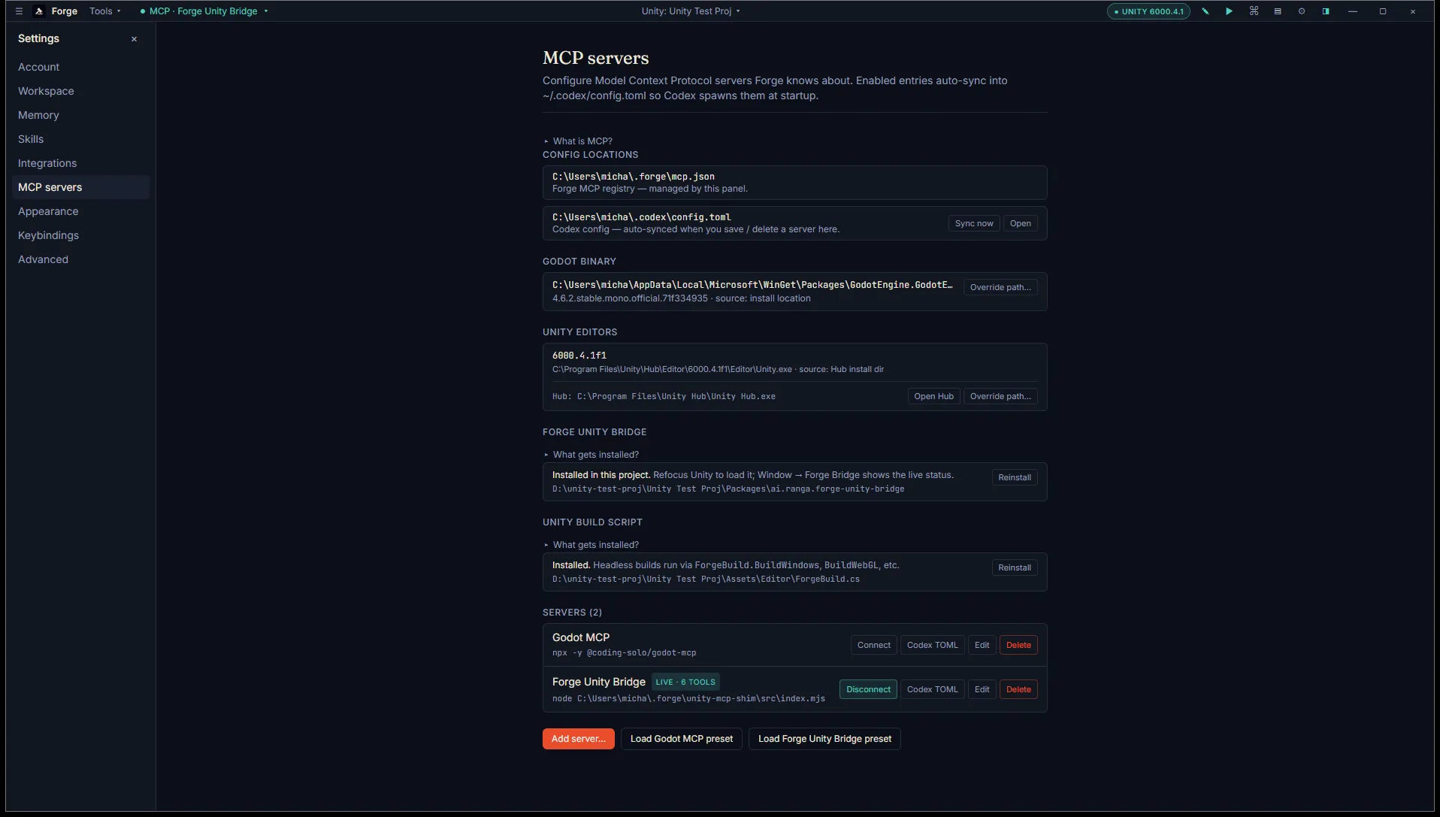Expand the 'What is MCP?' disclosure
Viewport: 1440px width, 817px height.
click(578, 141)
